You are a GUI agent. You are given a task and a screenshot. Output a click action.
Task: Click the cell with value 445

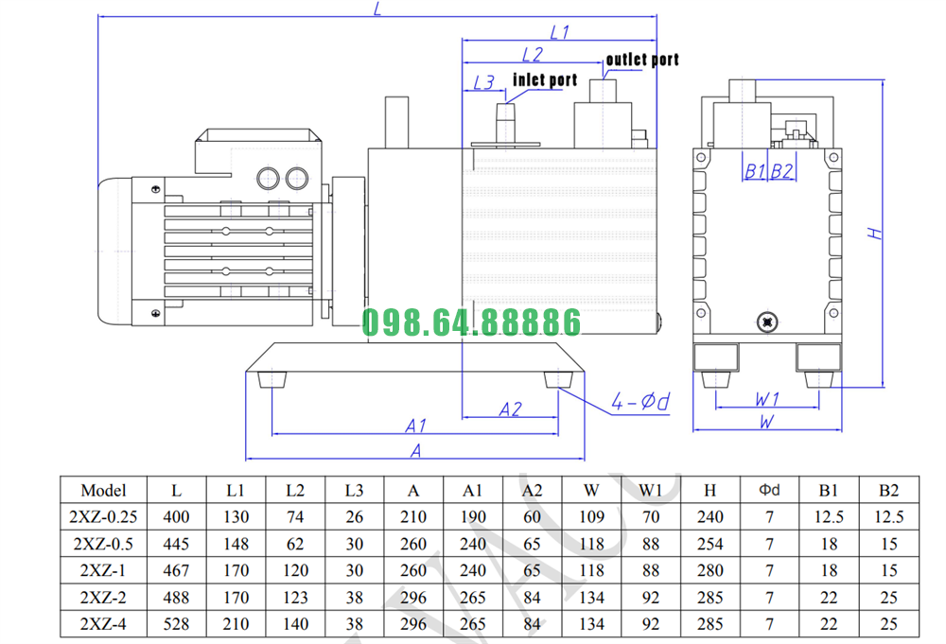177,544
